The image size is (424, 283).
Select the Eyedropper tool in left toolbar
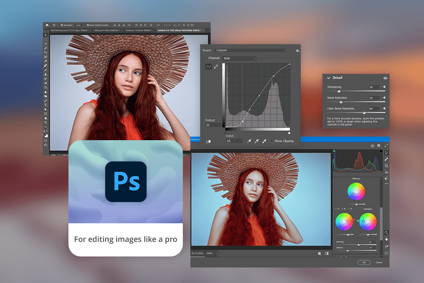pos(45,61)
